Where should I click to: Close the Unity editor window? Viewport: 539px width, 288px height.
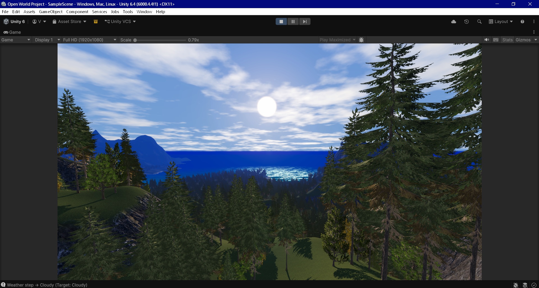(x=530, y=4)
